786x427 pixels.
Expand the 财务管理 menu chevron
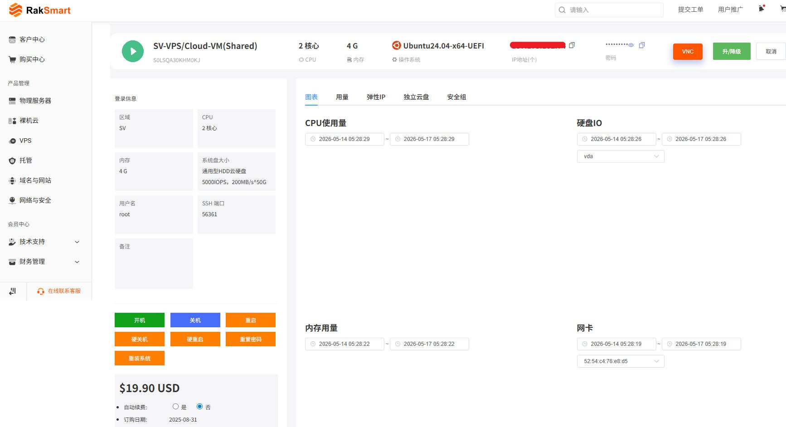(x=77, y=262)
